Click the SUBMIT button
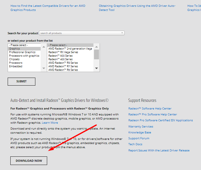 (x=22, y=81)
